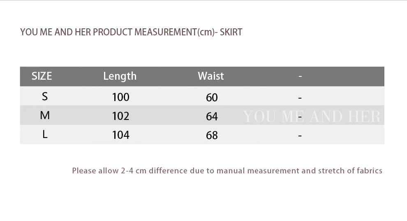The width and height of the screenshot is (407, 221).
Task: Click waist value 64
Action: coord(212,117)
